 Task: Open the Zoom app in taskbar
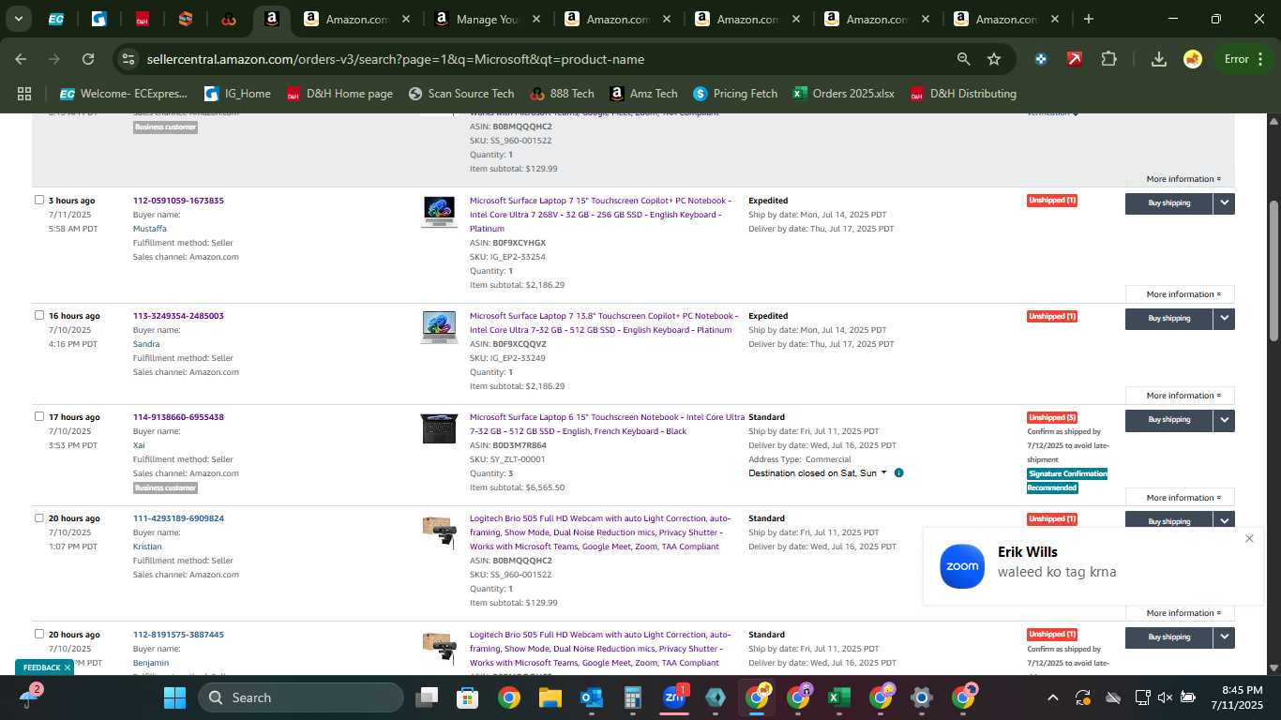click(x=674, y=697)
